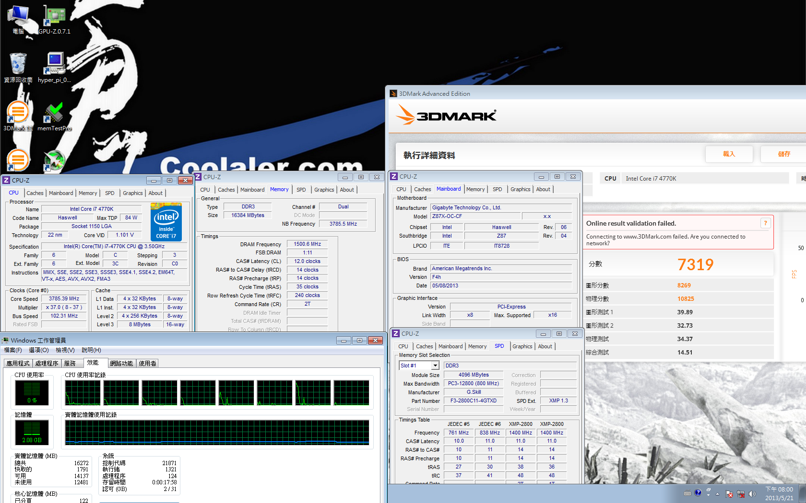Click the DRAM Frequency value 1500.6 MHz
Screen dimensions: 806x503
click(x=308, y=244)
